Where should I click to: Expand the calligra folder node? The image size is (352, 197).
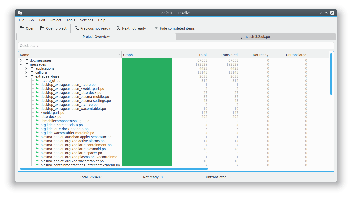26,72
